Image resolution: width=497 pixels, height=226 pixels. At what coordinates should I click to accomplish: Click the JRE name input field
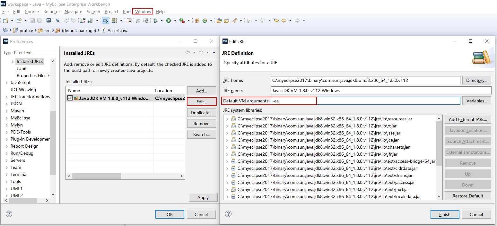click(x=381, y=91)
